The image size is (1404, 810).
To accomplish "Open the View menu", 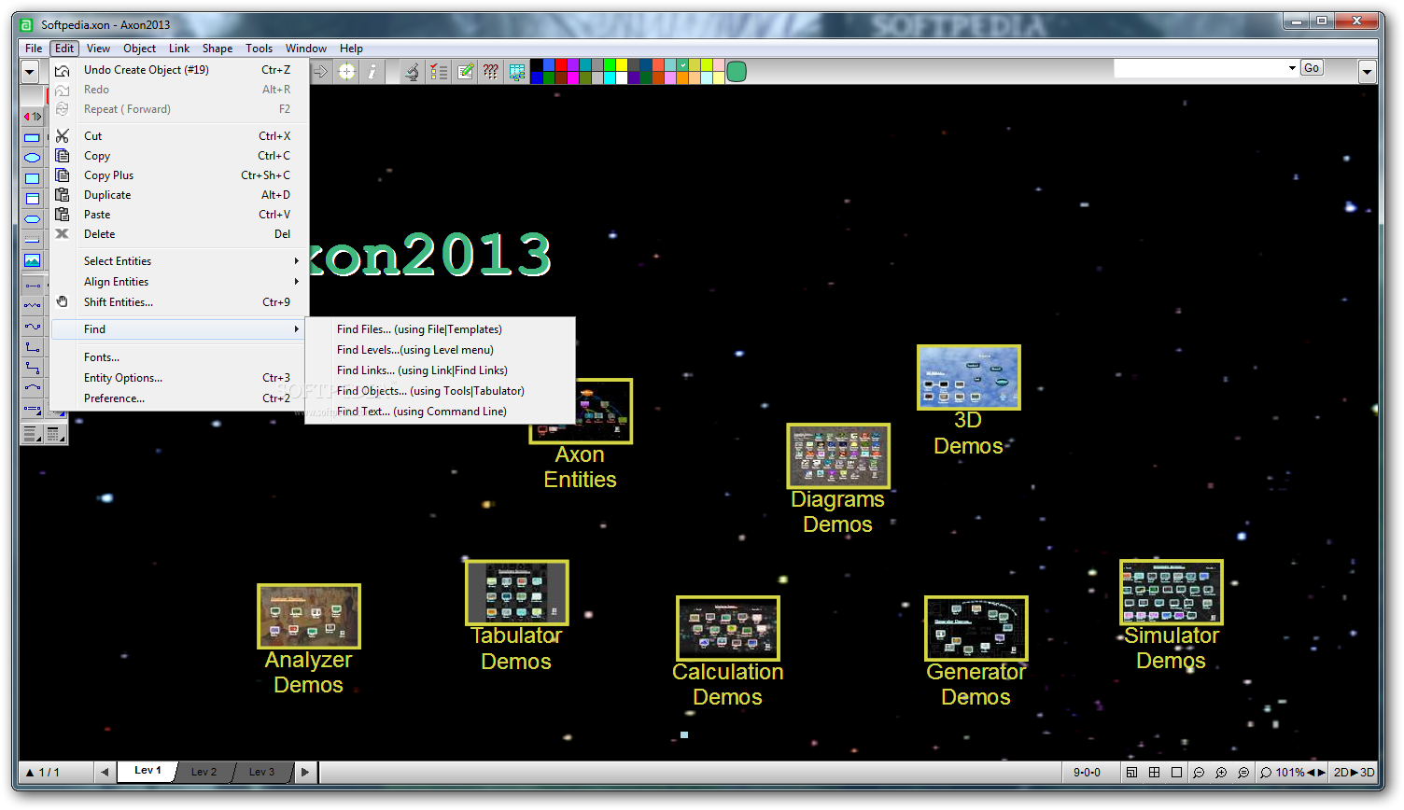I will (98, 49).
